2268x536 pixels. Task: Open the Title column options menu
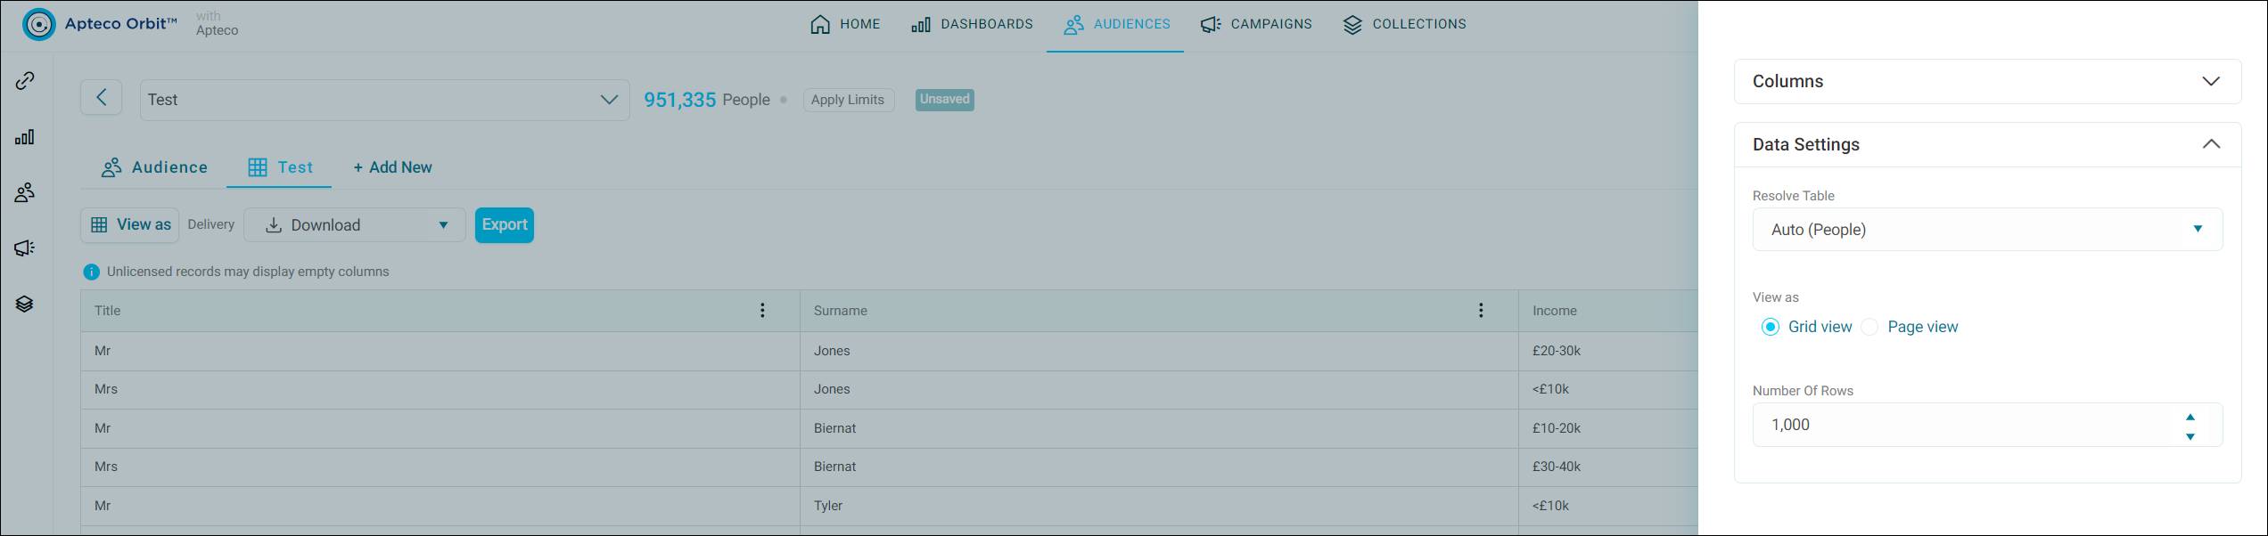click(x=762, y=310)
